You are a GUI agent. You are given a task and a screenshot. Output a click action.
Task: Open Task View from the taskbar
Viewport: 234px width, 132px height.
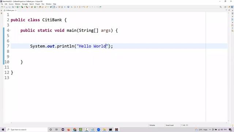[57, 129]
